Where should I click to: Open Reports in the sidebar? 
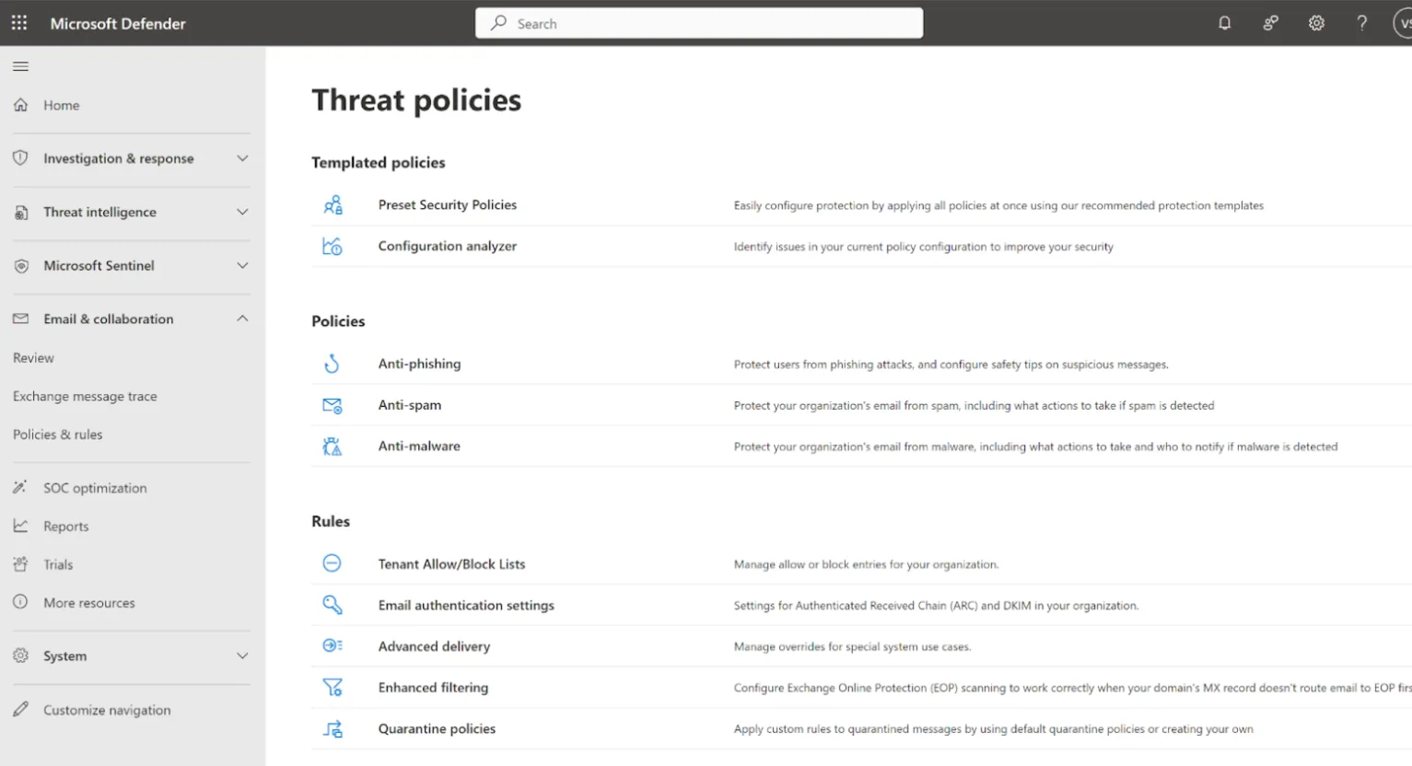[65, 527]
